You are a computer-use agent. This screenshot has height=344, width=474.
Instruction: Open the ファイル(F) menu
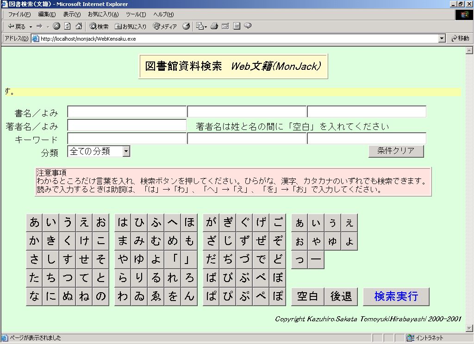point(19,14)
